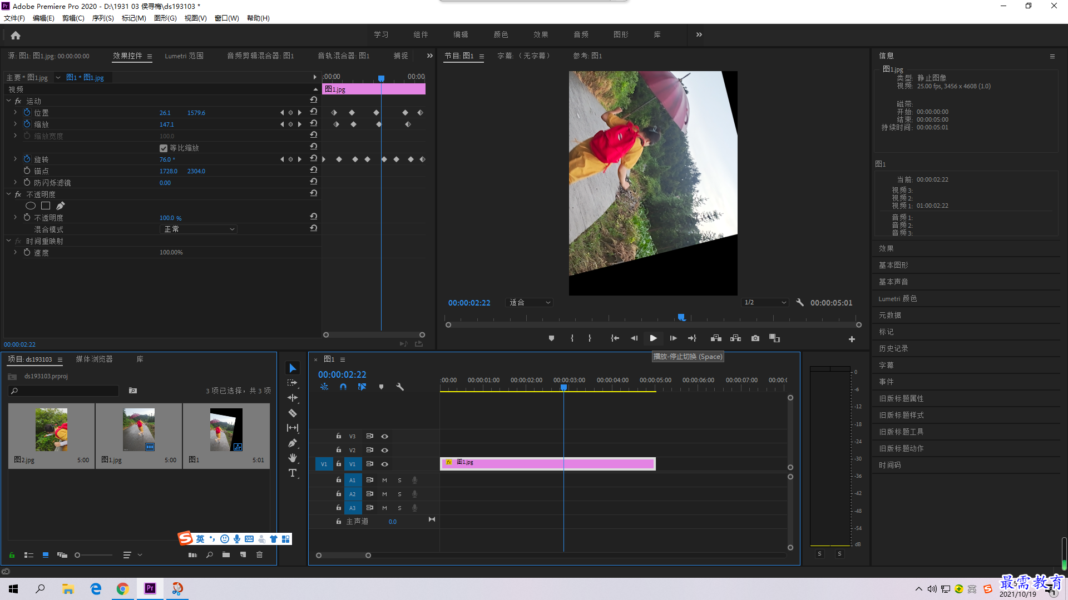Select the free draw Bezier mask pen
The height and width of the screenshot is (600, 1068).
pyautogui.click(x=60, y=206)
